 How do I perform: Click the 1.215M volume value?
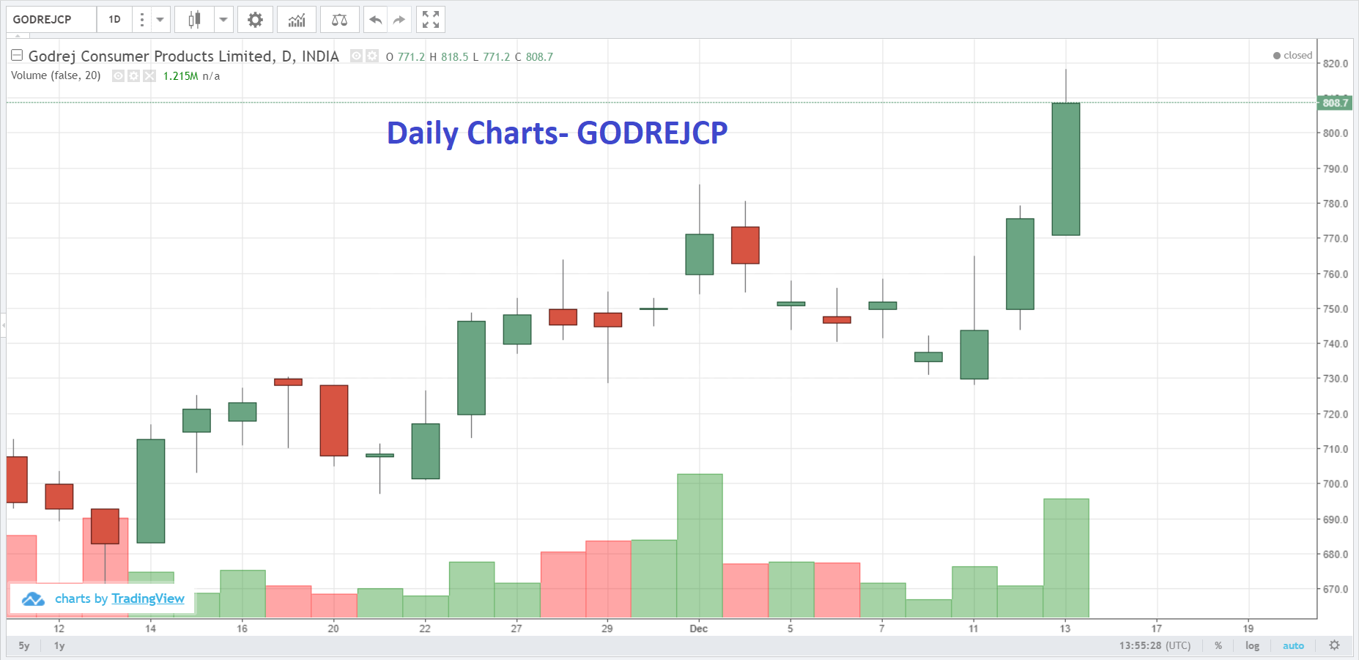(180, 76)
